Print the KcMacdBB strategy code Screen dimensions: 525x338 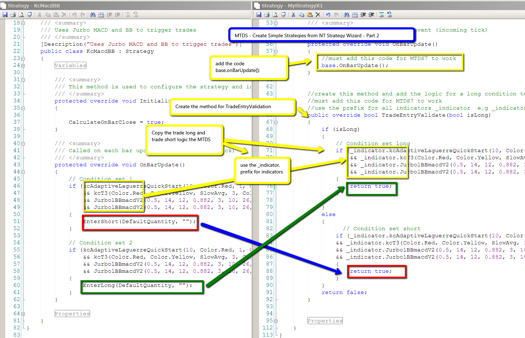13,15
